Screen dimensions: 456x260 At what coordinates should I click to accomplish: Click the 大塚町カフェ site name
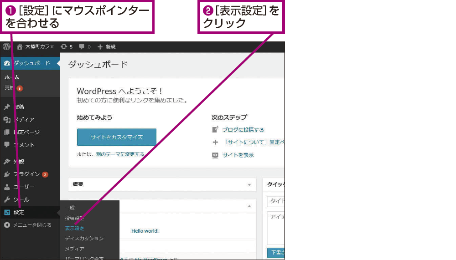click(40, 46)
